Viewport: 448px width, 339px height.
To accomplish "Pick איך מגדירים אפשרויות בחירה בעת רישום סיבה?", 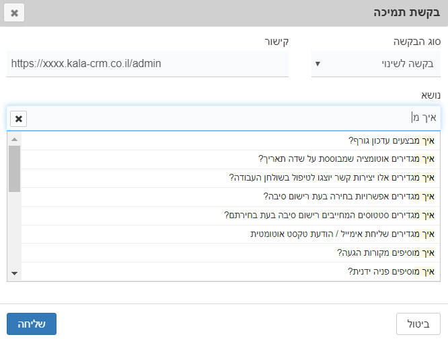I will 231,197.
